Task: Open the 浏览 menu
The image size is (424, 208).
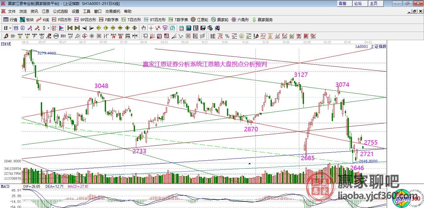Action: point(23,12)
